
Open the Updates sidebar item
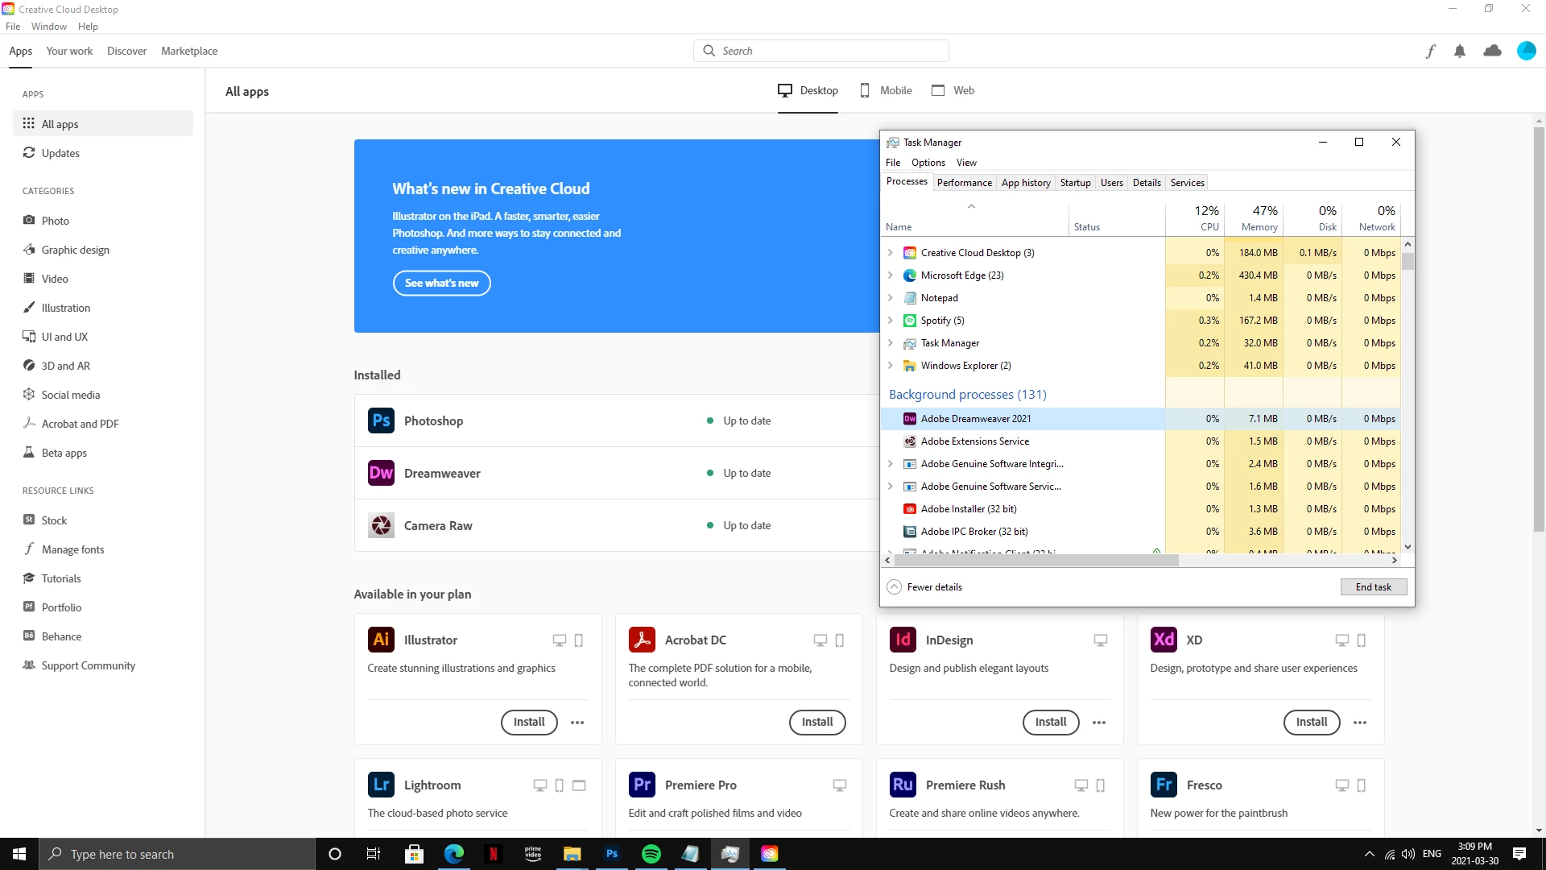click(60, 153)
